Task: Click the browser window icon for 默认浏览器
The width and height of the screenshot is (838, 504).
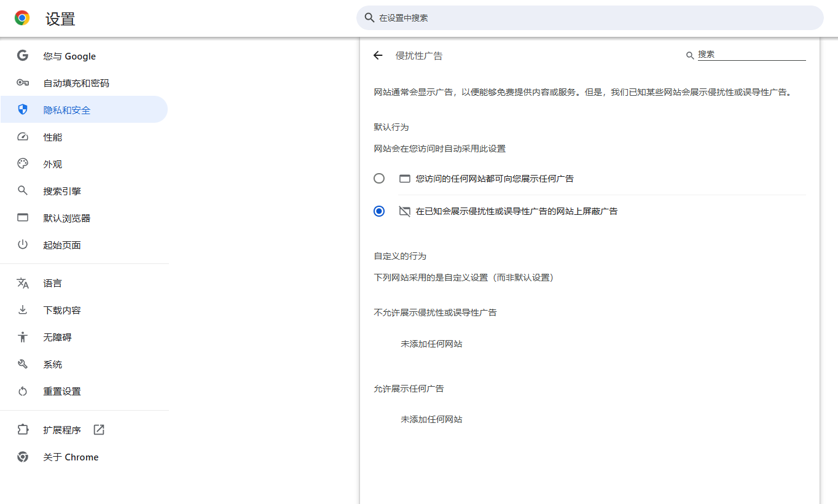Action: pos(23,218)
